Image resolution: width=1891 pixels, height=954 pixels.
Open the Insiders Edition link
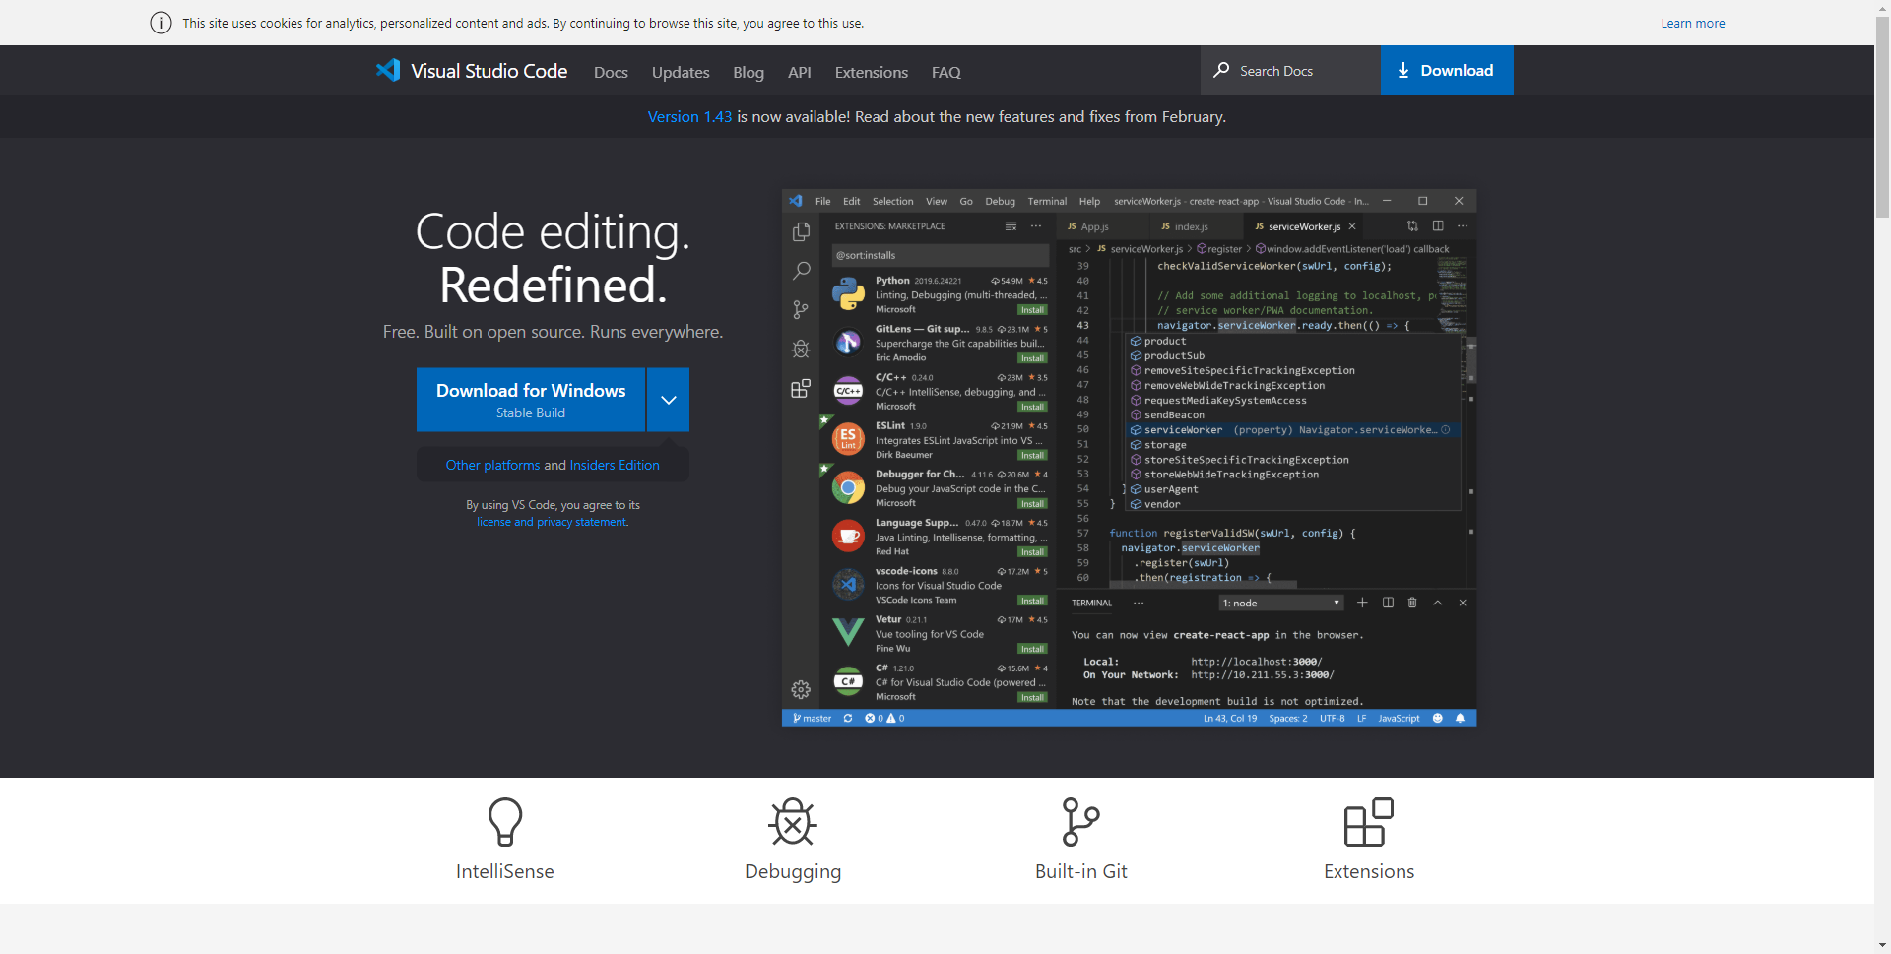coord(615,465)
